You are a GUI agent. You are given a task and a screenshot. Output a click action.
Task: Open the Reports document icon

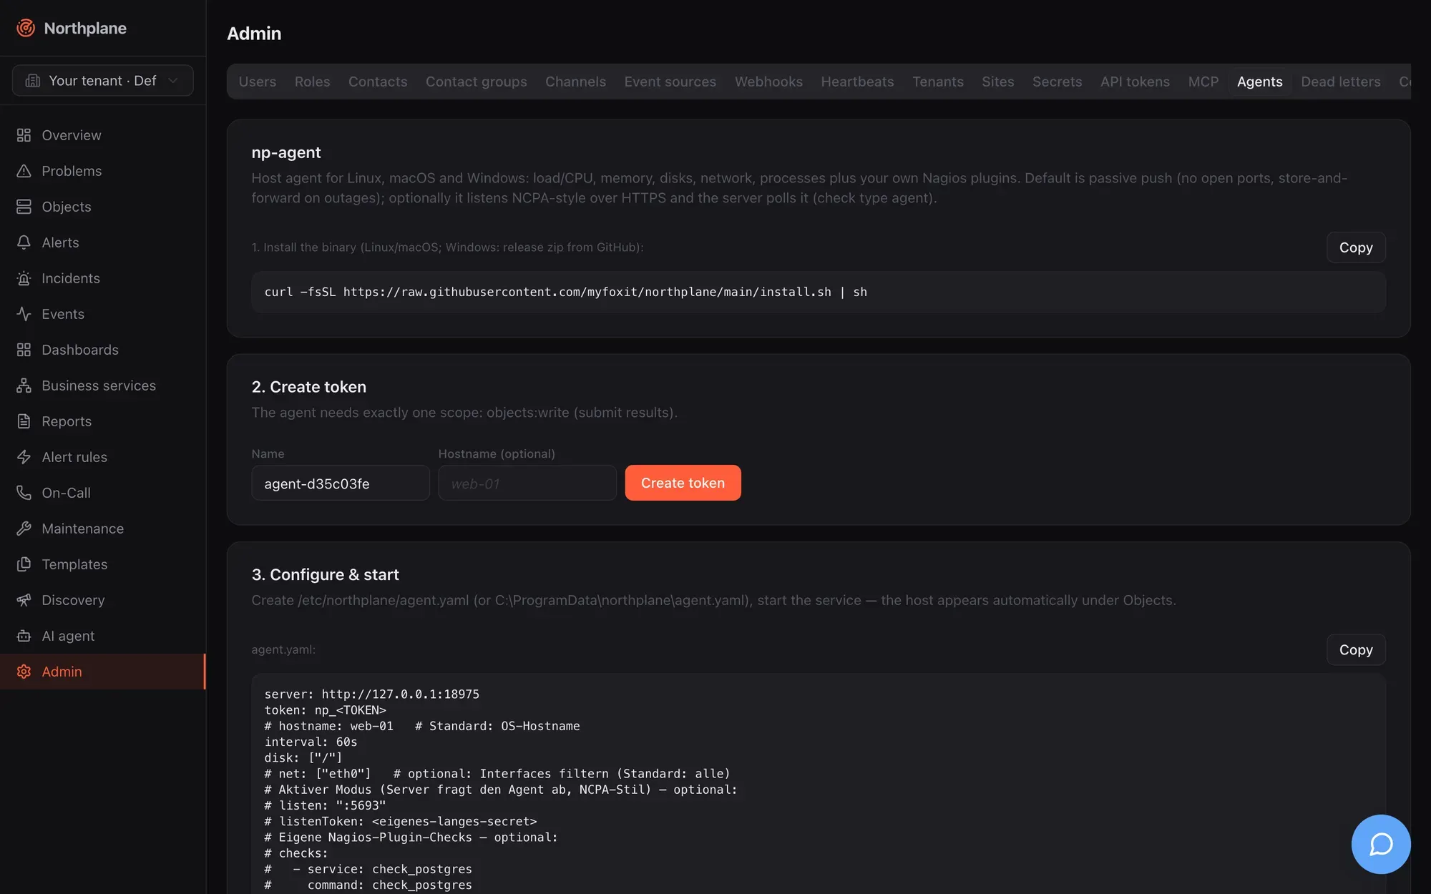tap(24, 421)
